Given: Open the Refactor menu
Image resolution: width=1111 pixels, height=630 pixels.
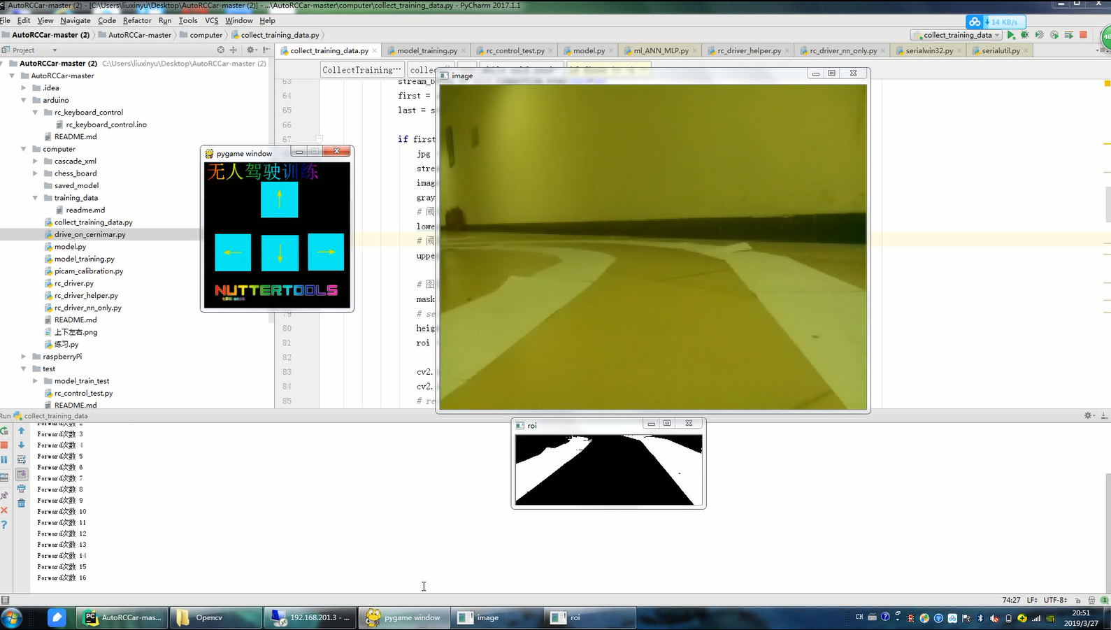Looking at the screenshot, I should pyautogui.click(x=137, y=20).
